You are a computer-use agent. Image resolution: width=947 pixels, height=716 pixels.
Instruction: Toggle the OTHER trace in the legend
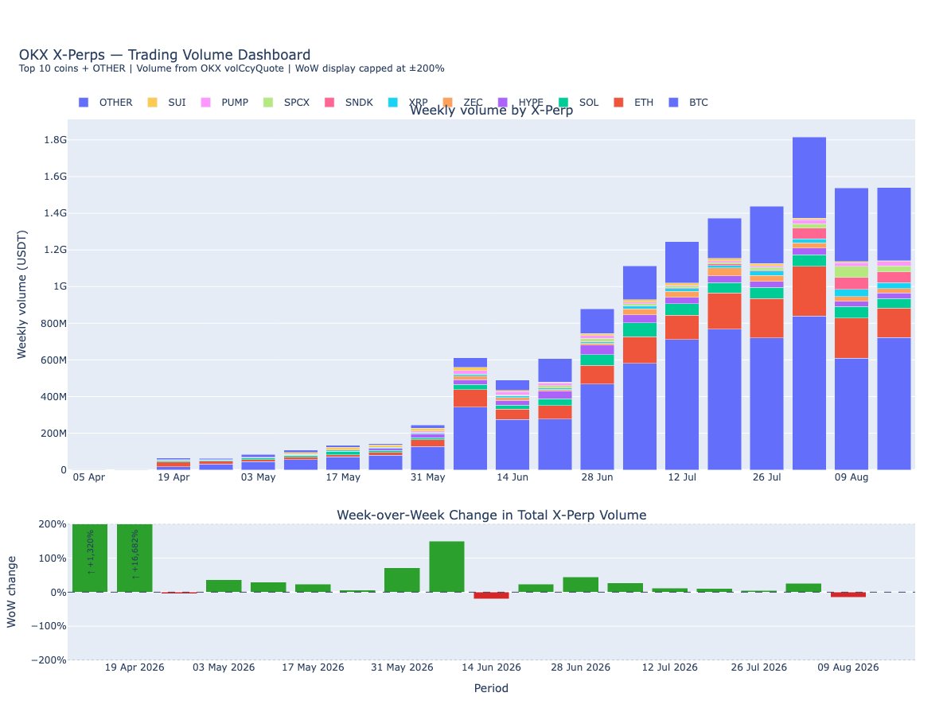[106, 103]
